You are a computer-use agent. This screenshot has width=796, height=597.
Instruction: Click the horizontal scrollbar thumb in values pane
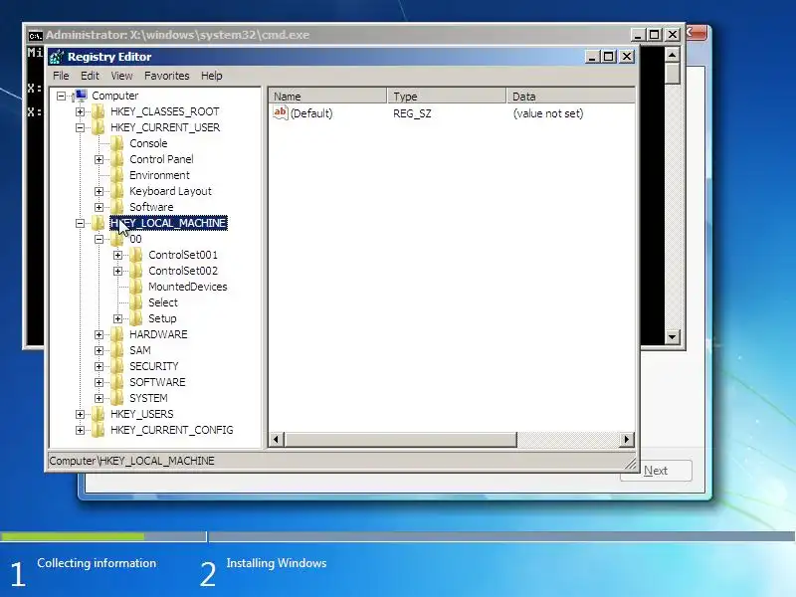(x=400, y=439)
